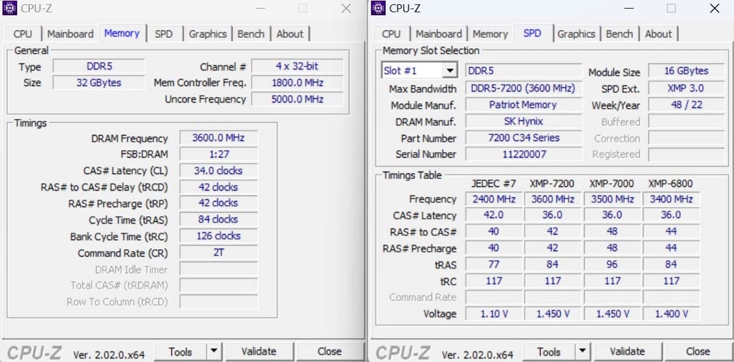Click Uncore Frequency value 5000.0 MHz

click(x=297, y=99)
